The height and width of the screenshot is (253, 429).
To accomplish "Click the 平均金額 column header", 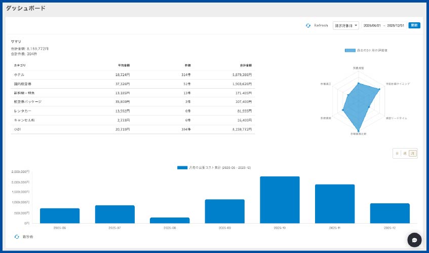I will click(x=124, y=65).
